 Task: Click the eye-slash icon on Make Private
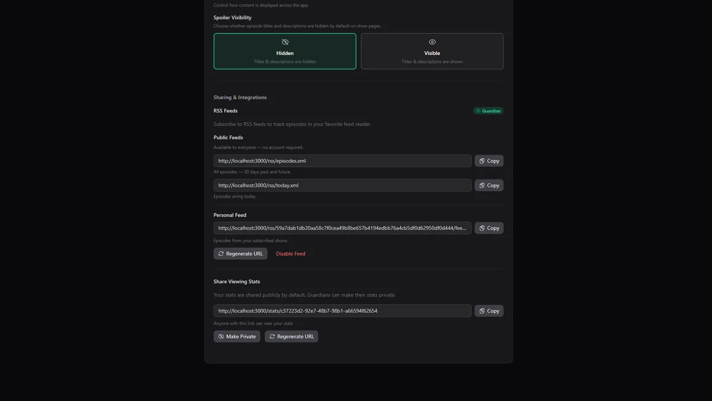(x=220, y=336)
